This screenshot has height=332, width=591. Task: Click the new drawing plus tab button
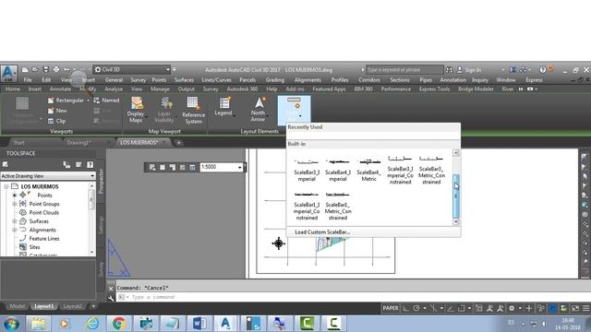(178, 143)
